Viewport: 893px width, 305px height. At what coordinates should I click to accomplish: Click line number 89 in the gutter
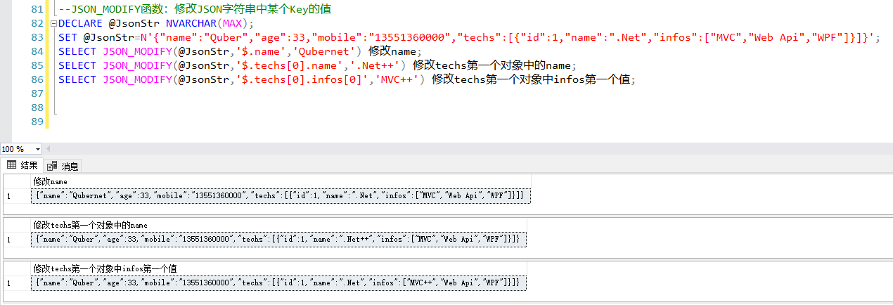[37, 122]
